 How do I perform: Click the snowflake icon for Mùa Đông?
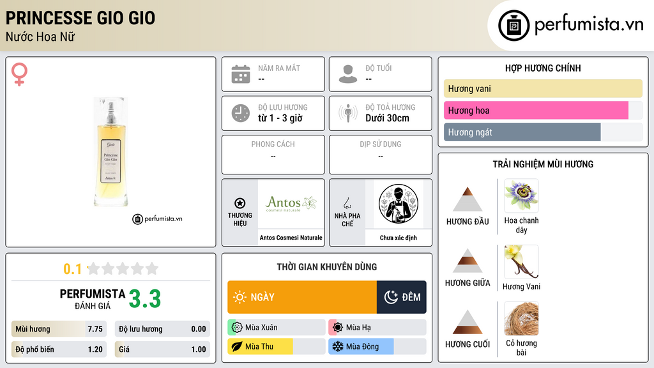[337, 346]
